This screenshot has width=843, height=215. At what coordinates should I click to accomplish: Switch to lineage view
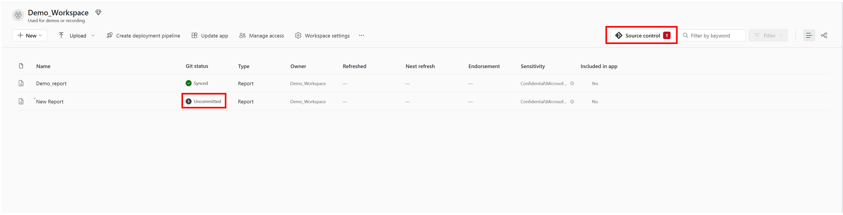tap(824, 35)
